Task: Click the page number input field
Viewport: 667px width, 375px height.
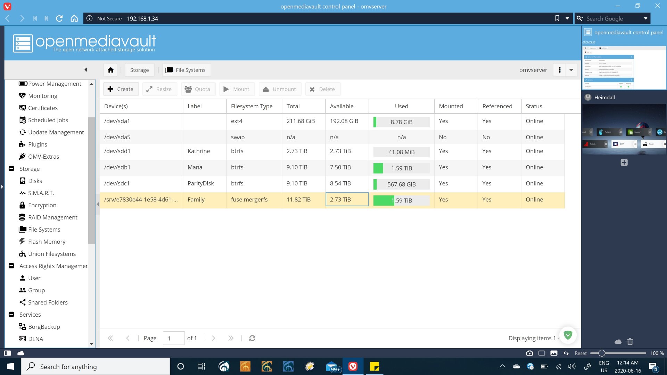Action: coord(173,338)
